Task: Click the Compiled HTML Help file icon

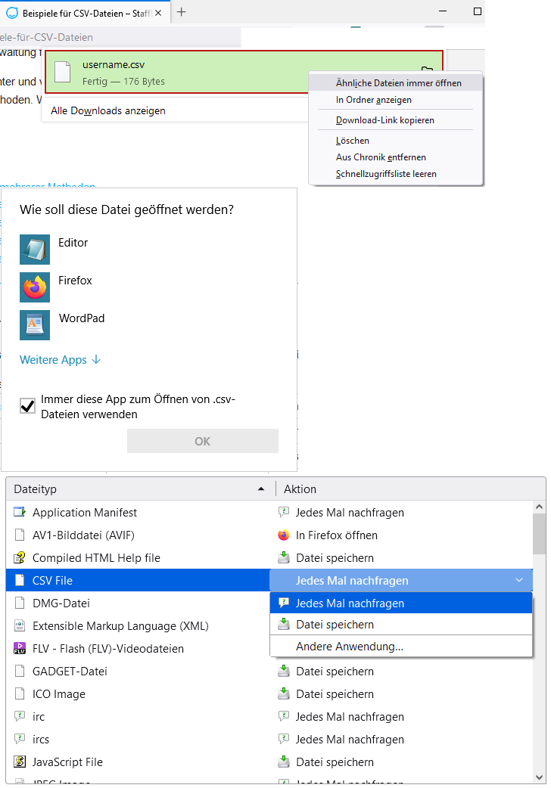Action: pos(20,558)
